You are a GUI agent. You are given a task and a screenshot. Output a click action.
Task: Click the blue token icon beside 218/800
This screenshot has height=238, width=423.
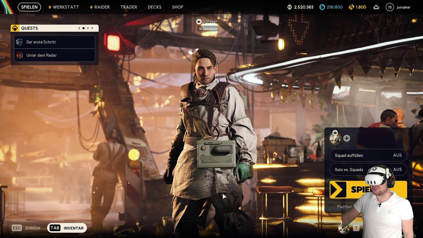point(322,7)
